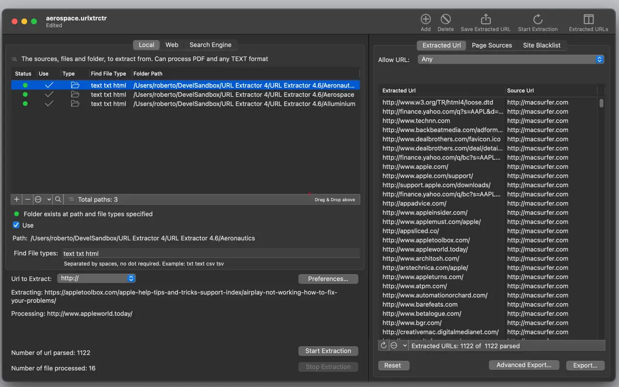Click the refresh icon beside Extracted URLs count
Screen dimensions: 619x387
coord(384,346)
